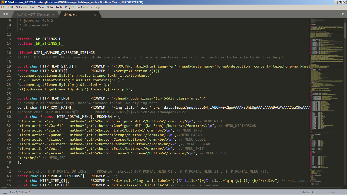Screen dimensions: 347x195
Task: Open the Tab Size: 4 selector
Action: 307,192
